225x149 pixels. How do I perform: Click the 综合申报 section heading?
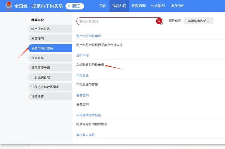[82, 55]
